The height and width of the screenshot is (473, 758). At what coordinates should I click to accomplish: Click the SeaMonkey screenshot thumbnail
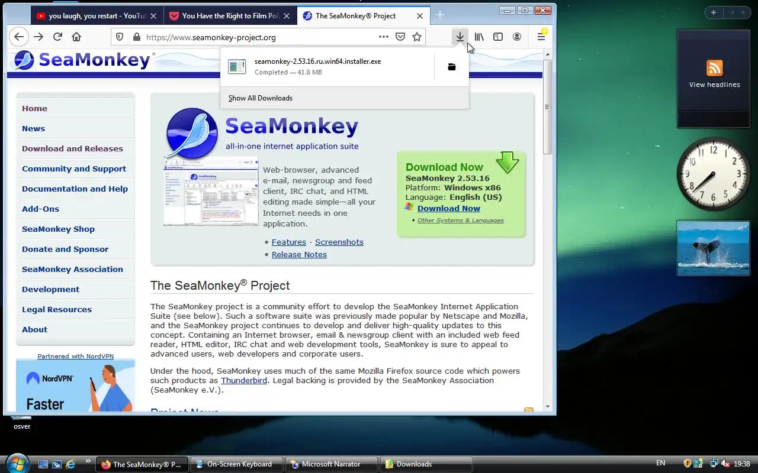(x=211, y=192)
